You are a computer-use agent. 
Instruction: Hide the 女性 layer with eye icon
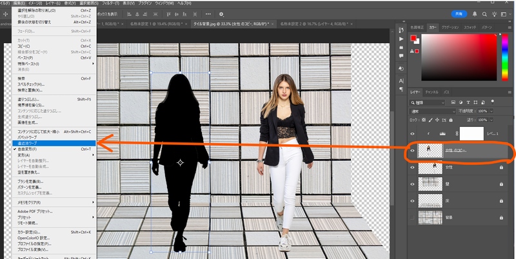pos(413,168)
